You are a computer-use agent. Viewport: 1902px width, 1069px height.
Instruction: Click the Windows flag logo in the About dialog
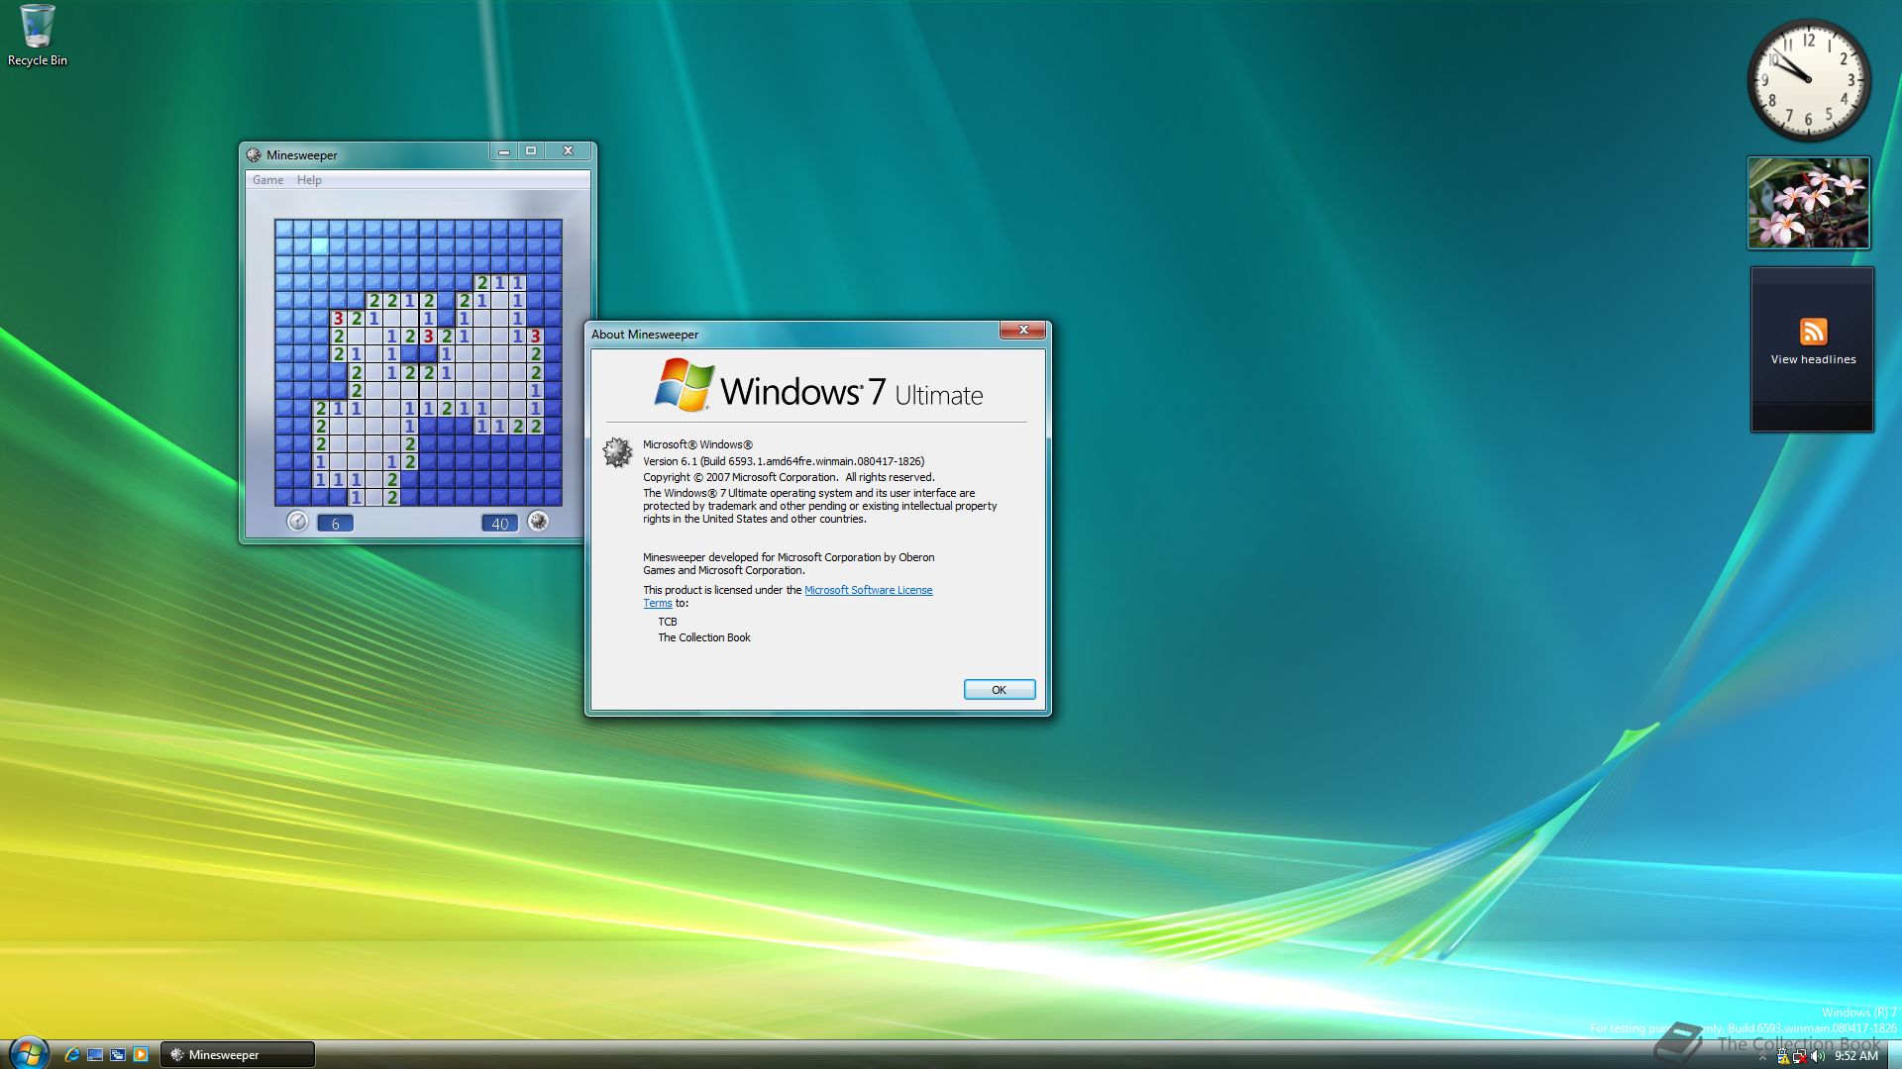[684, 385]
